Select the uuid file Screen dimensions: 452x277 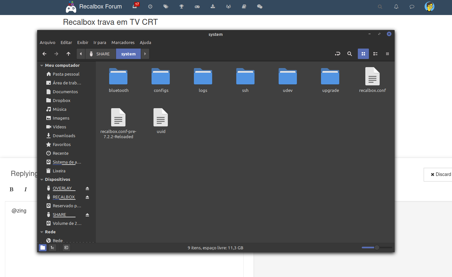[x=161, y=121]
